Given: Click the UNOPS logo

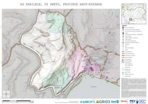Looking at the screenshot, I should pos(87,102).
